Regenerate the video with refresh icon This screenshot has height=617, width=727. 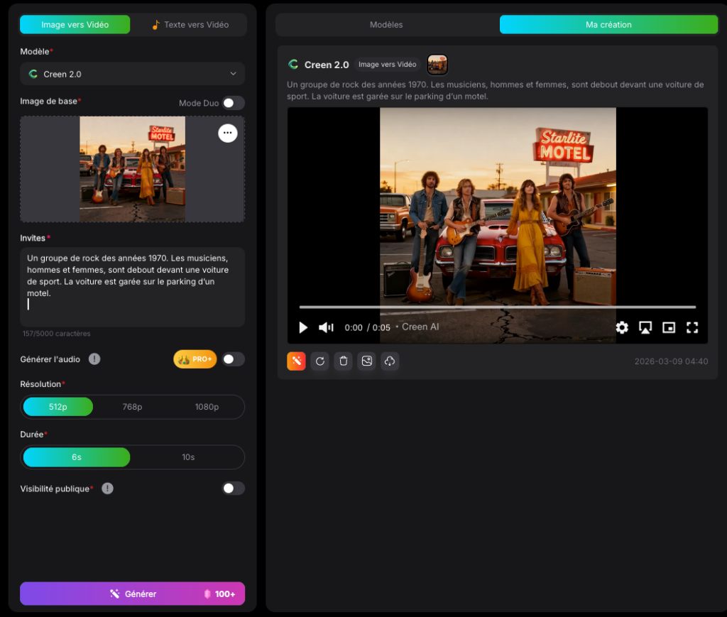(x=320, y=361)
